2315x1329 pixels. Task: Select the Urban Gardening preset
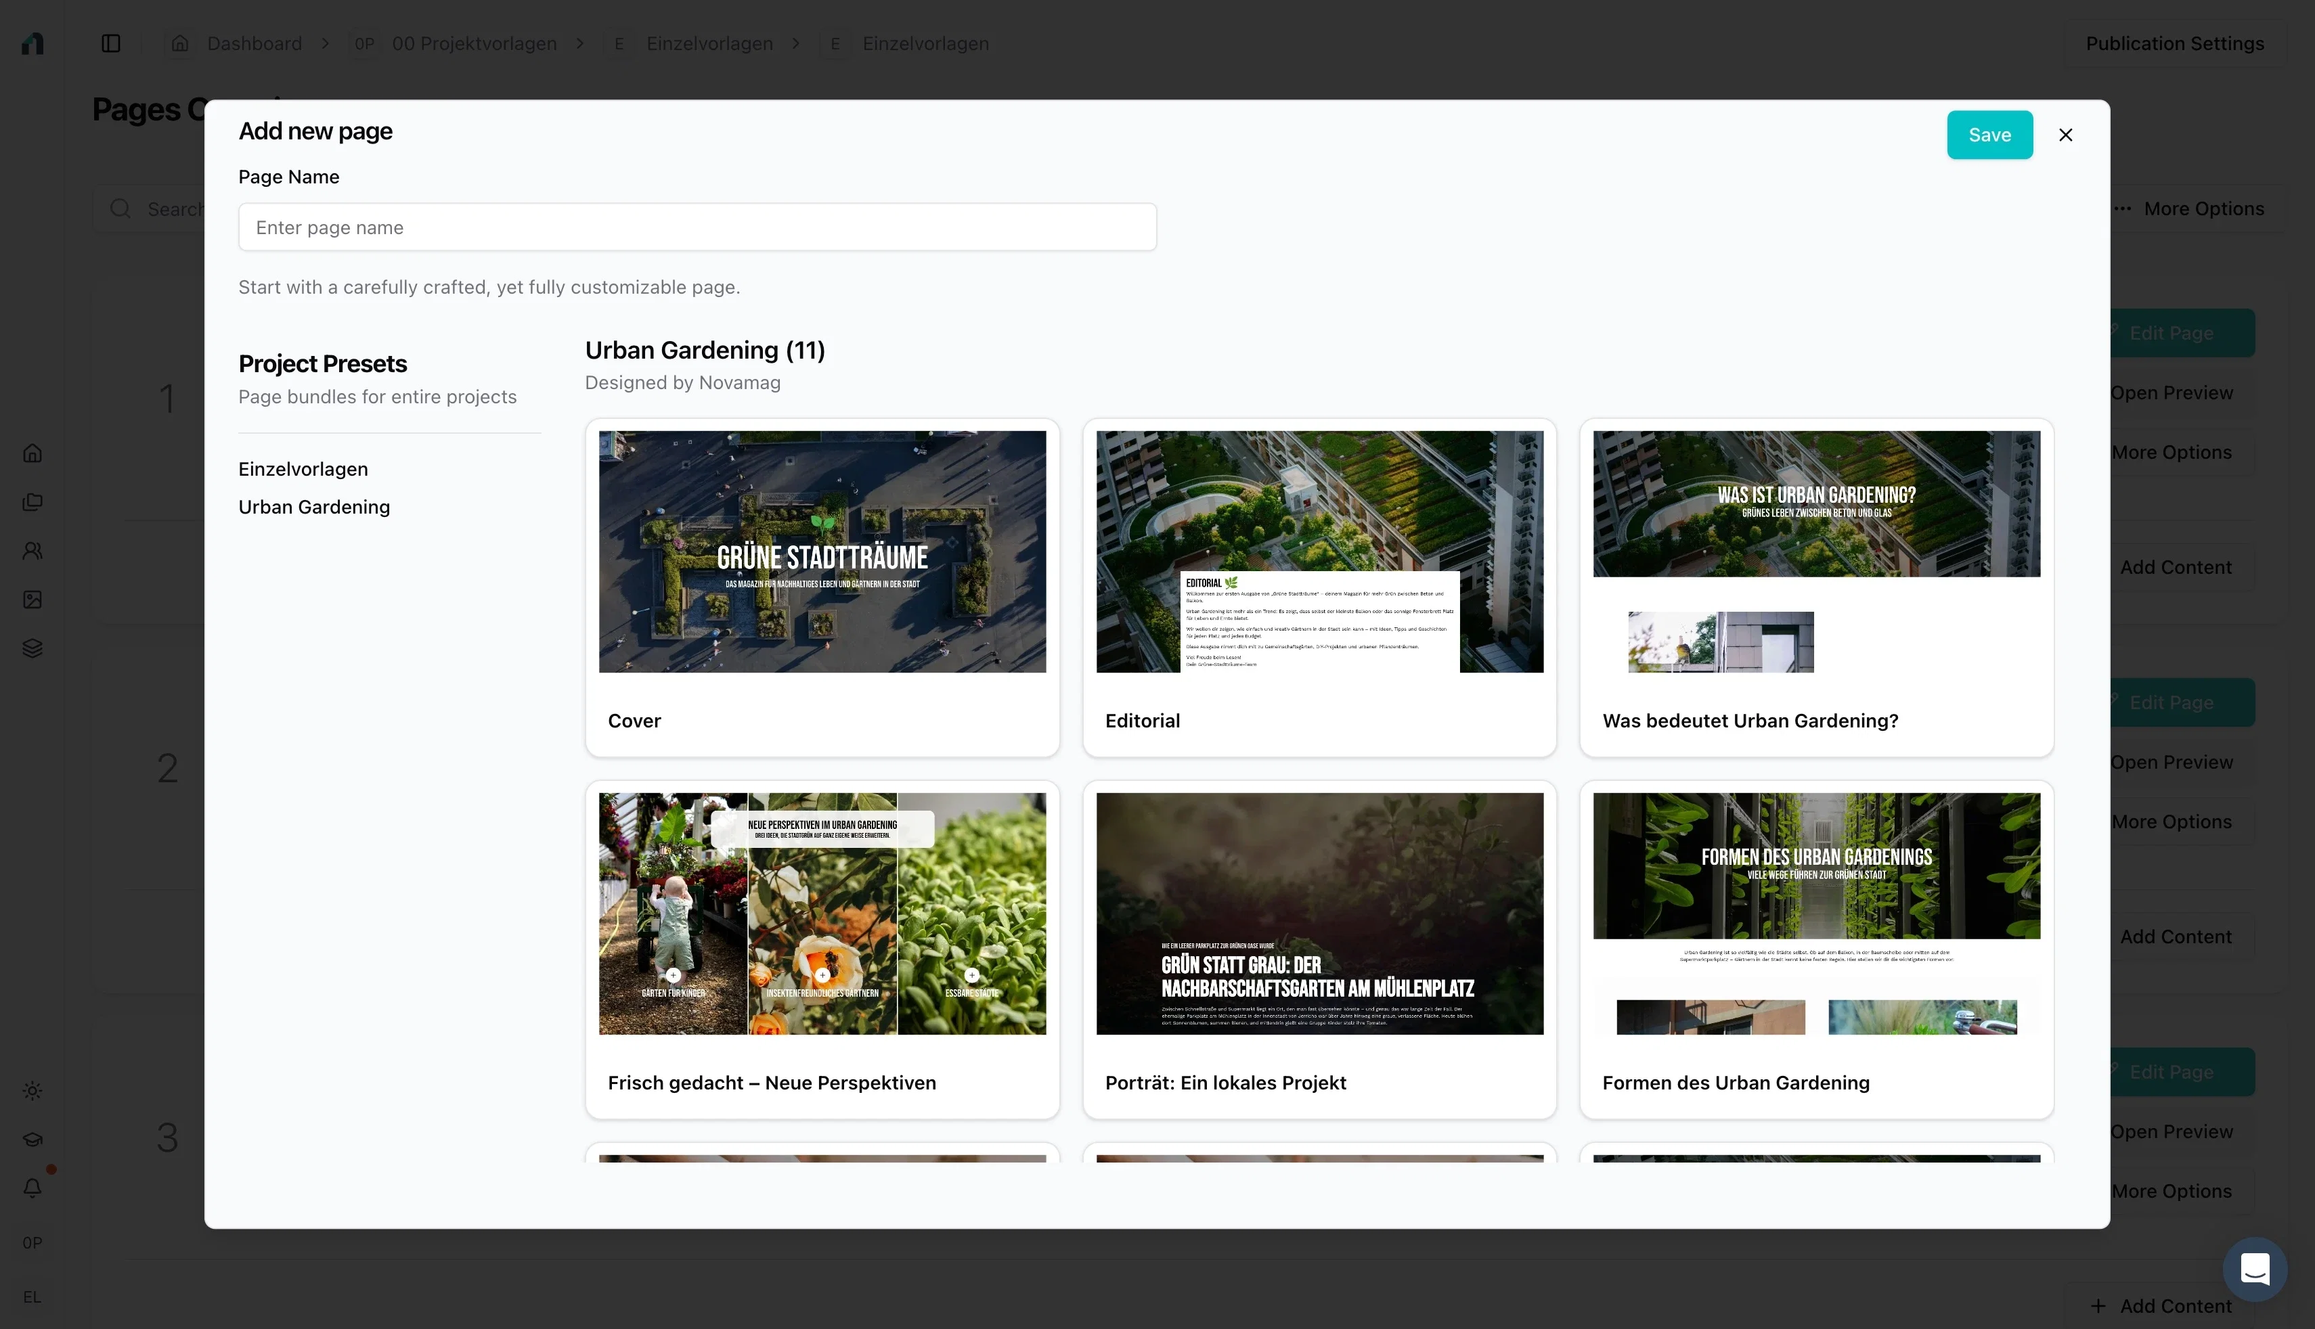pos(314,507)
